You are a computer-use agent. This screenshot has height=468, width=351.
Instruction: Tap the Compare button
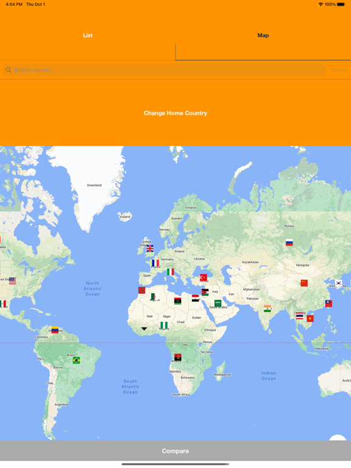[x=175, y=451]
